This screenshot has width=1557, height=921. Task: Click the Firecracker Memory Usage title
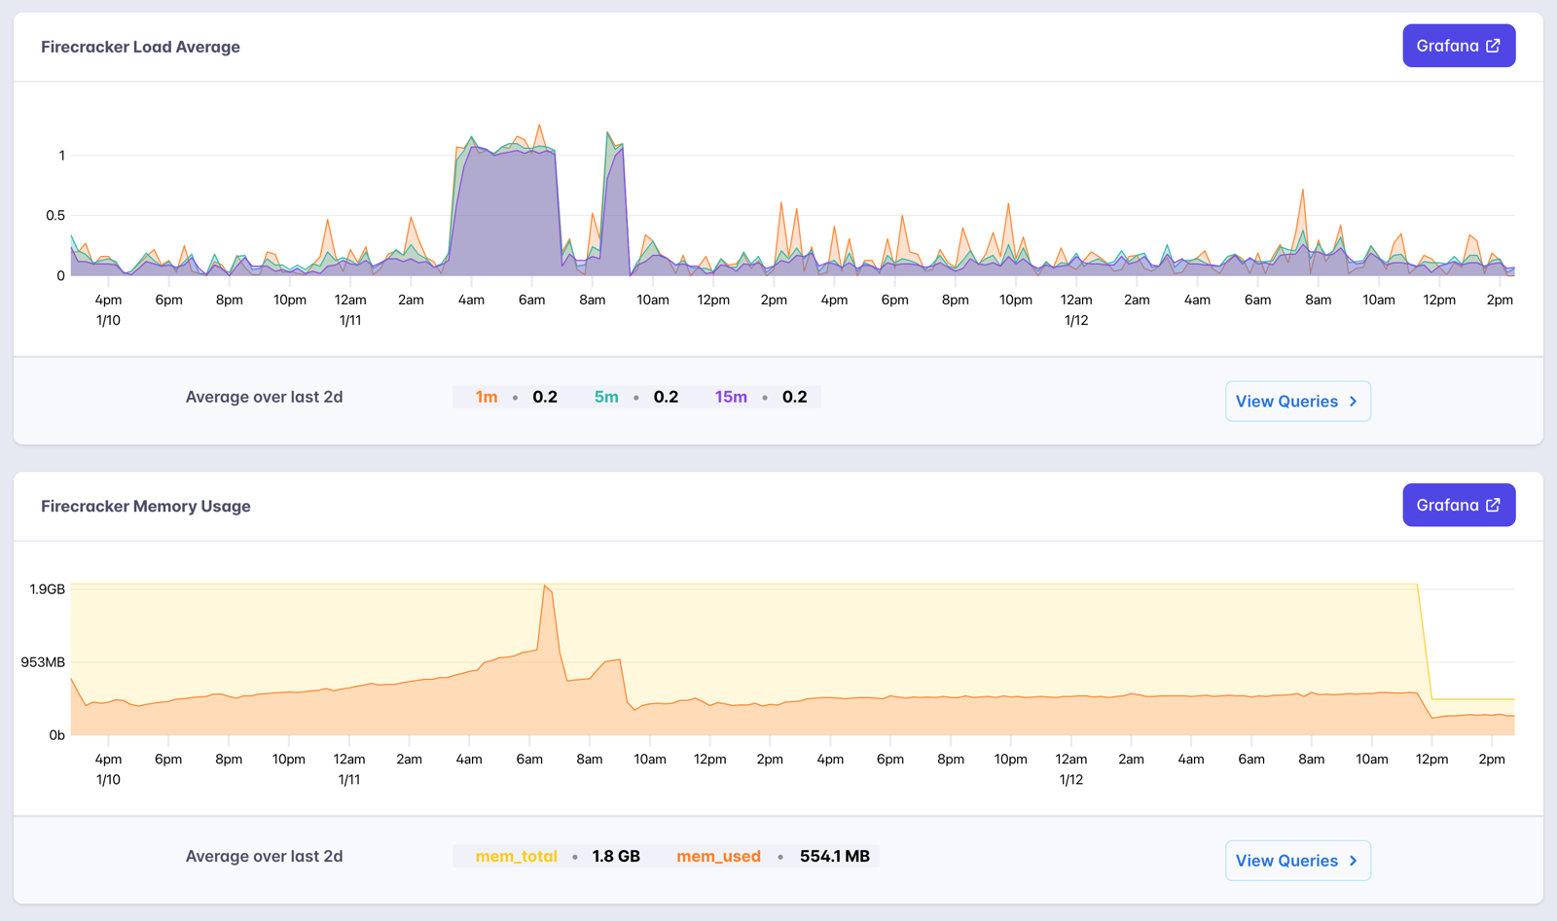146,506
